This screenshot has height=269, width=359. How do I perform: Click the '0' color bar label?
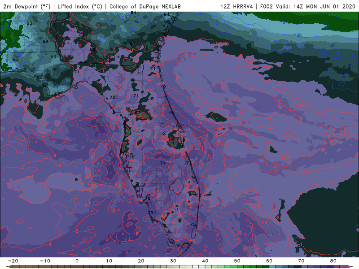[x=77, y=261]
